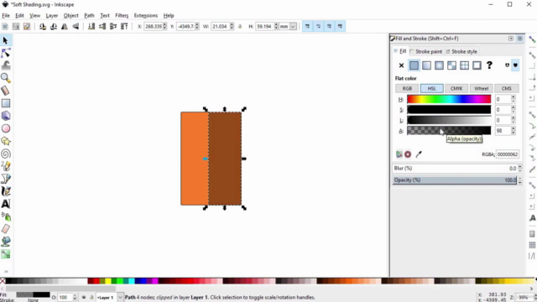
Task: Choose radial gradient fill type
Action: pos(439,65)
